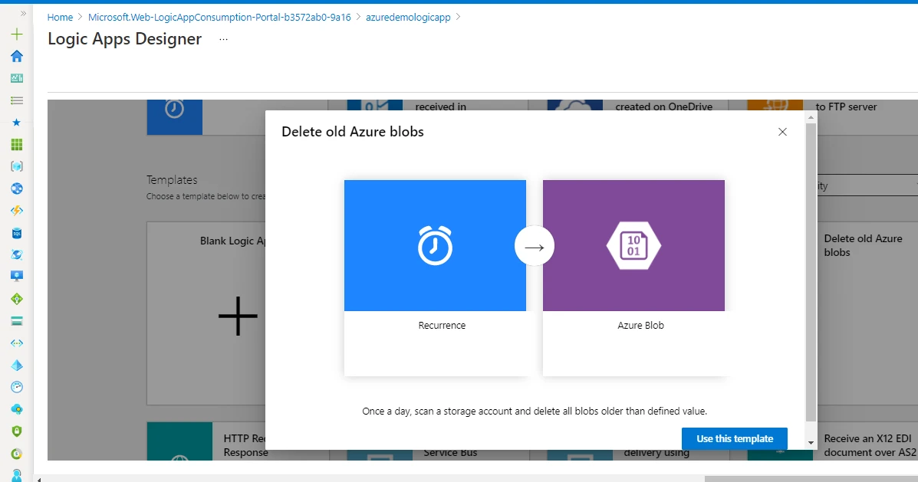918x482 pixels.
Task: Select the Home icon in the sidebar
Action: (16, 56)
